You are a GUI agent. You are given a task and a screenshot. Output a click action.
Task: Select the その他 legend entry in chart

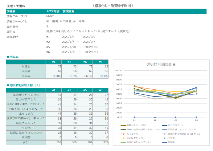[168, 138]
